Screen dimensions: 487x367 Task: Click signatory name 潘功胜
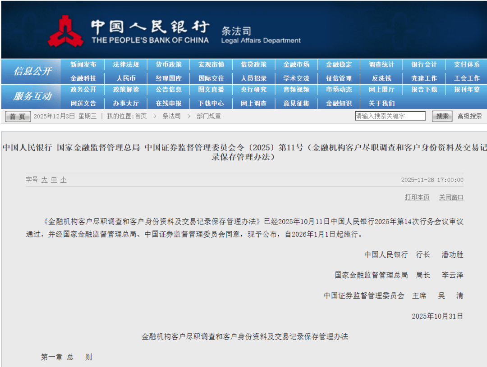pos(453,255)
